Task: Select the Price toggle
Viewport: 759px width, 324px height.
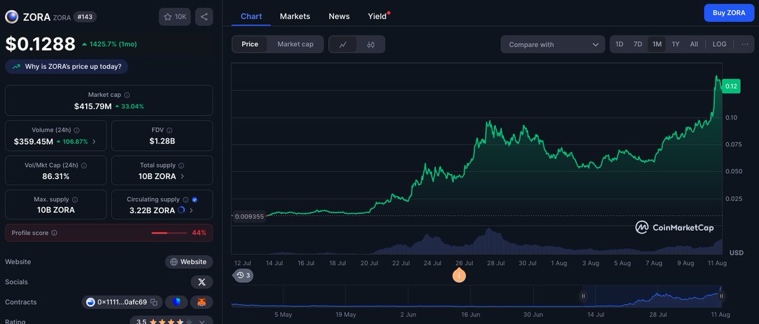Action: [x=250, y=44]
